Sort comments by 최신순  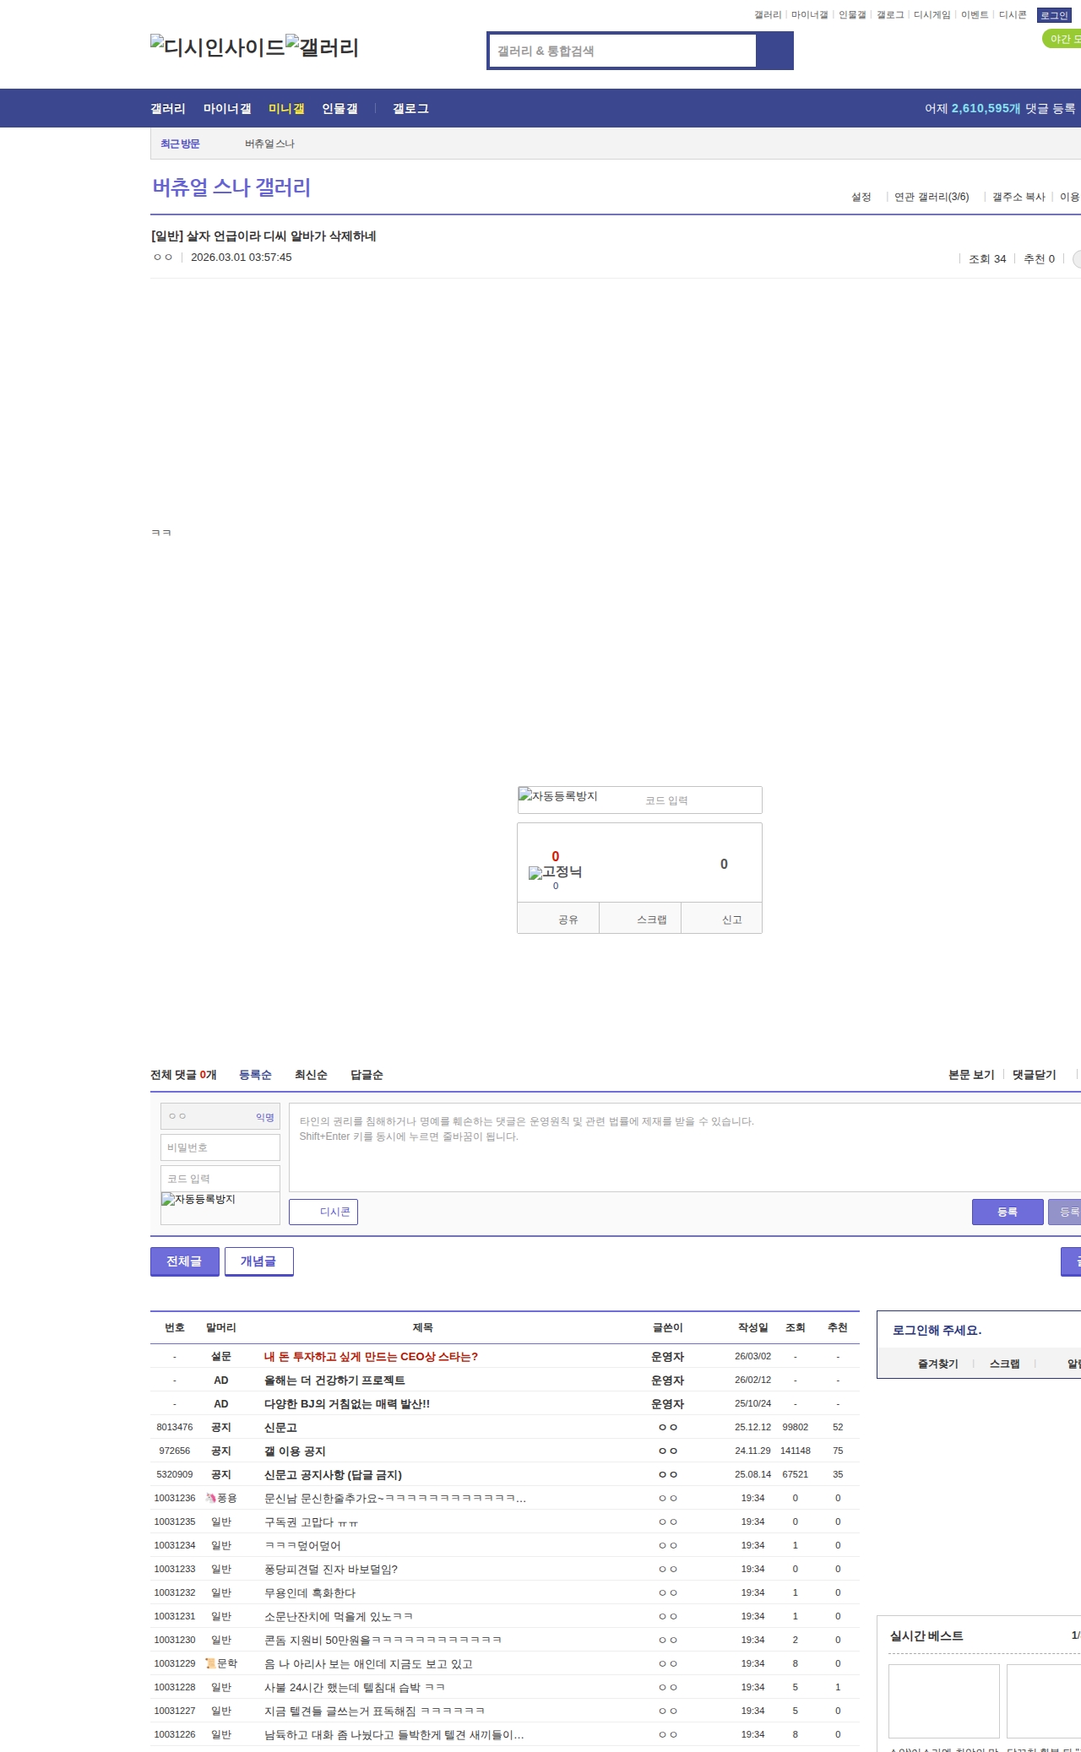coord(311,1075)
